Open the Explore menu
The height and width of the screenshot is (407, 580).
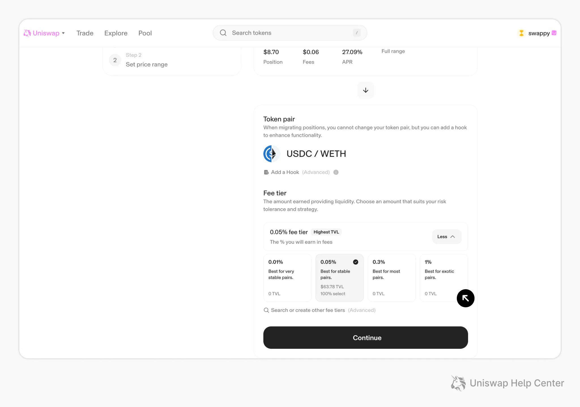[x=116, y=33]
